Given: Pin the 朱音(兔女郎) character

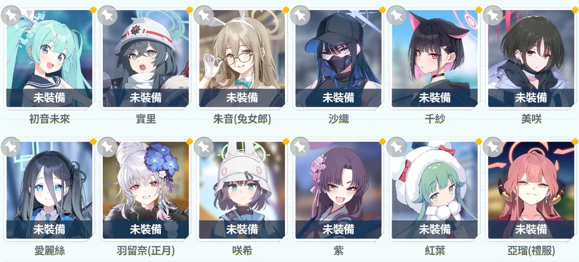Looking at the screenshot, I should [204, 15].
